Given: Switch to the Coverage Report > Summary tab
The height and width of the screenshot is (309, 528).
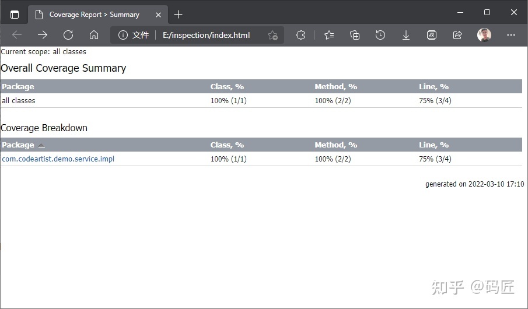Looking at the screenshot, I should tap(93, 14).
